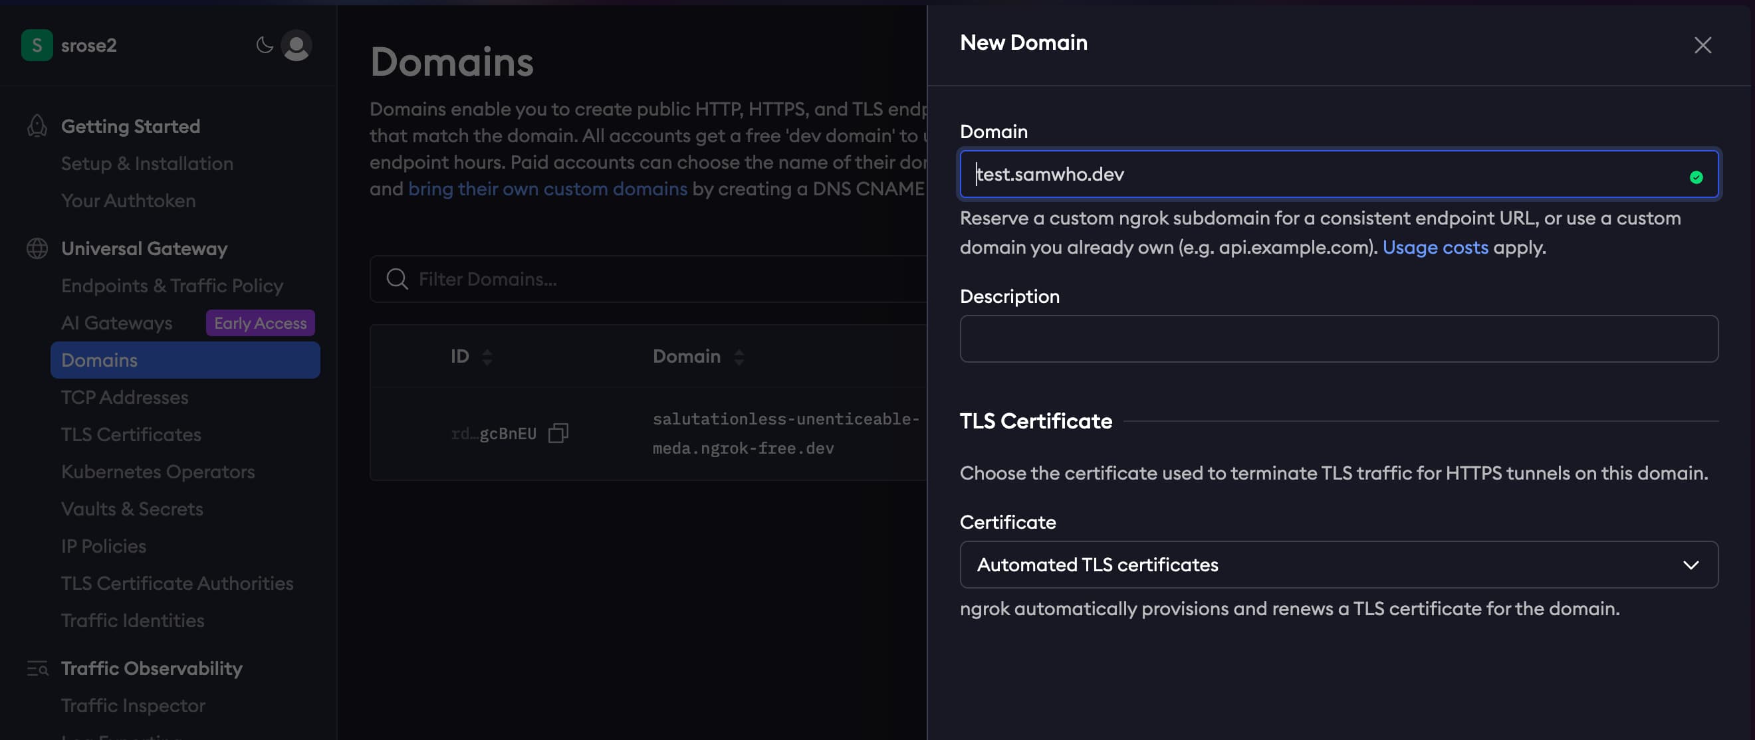Open the Getting Started rocket icon
This screenshot has width=1755, height=740.
[x=36, y=126]
